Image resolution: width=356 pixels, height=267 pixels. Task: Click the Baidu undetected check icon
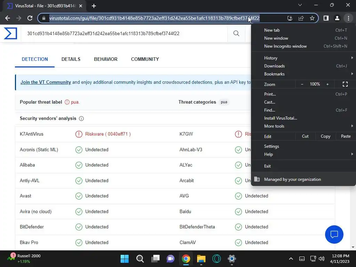click(x=238, y=212)
